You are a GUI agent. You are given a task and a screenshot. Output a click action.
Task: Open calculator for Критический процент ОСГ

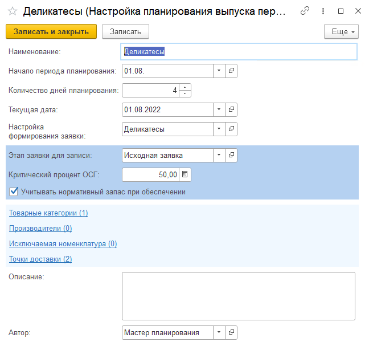click(184, 174)
